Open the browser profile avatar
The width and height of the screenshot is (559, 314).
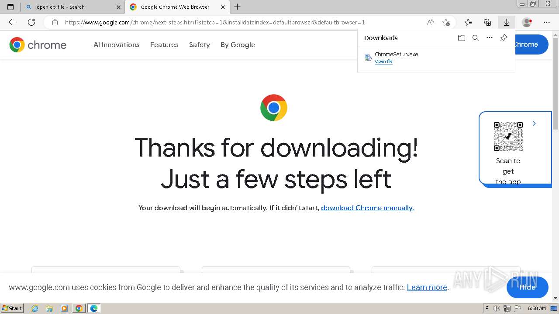click(527, 22)
